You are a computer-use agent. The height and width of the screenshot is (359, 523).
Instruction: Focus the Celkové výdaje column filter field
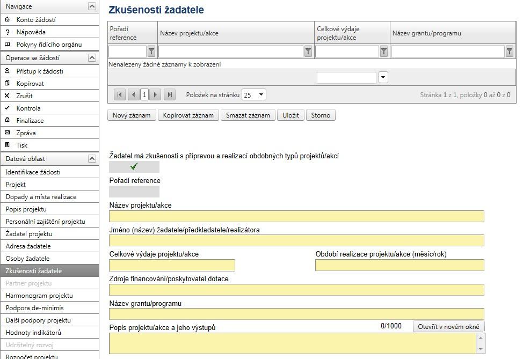pyautogui.click(x=347, y=52)
